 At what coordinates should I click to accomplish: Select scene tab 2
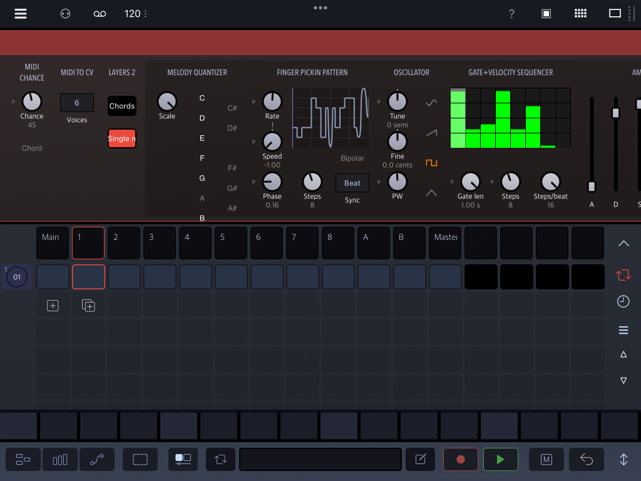(124, 243)
